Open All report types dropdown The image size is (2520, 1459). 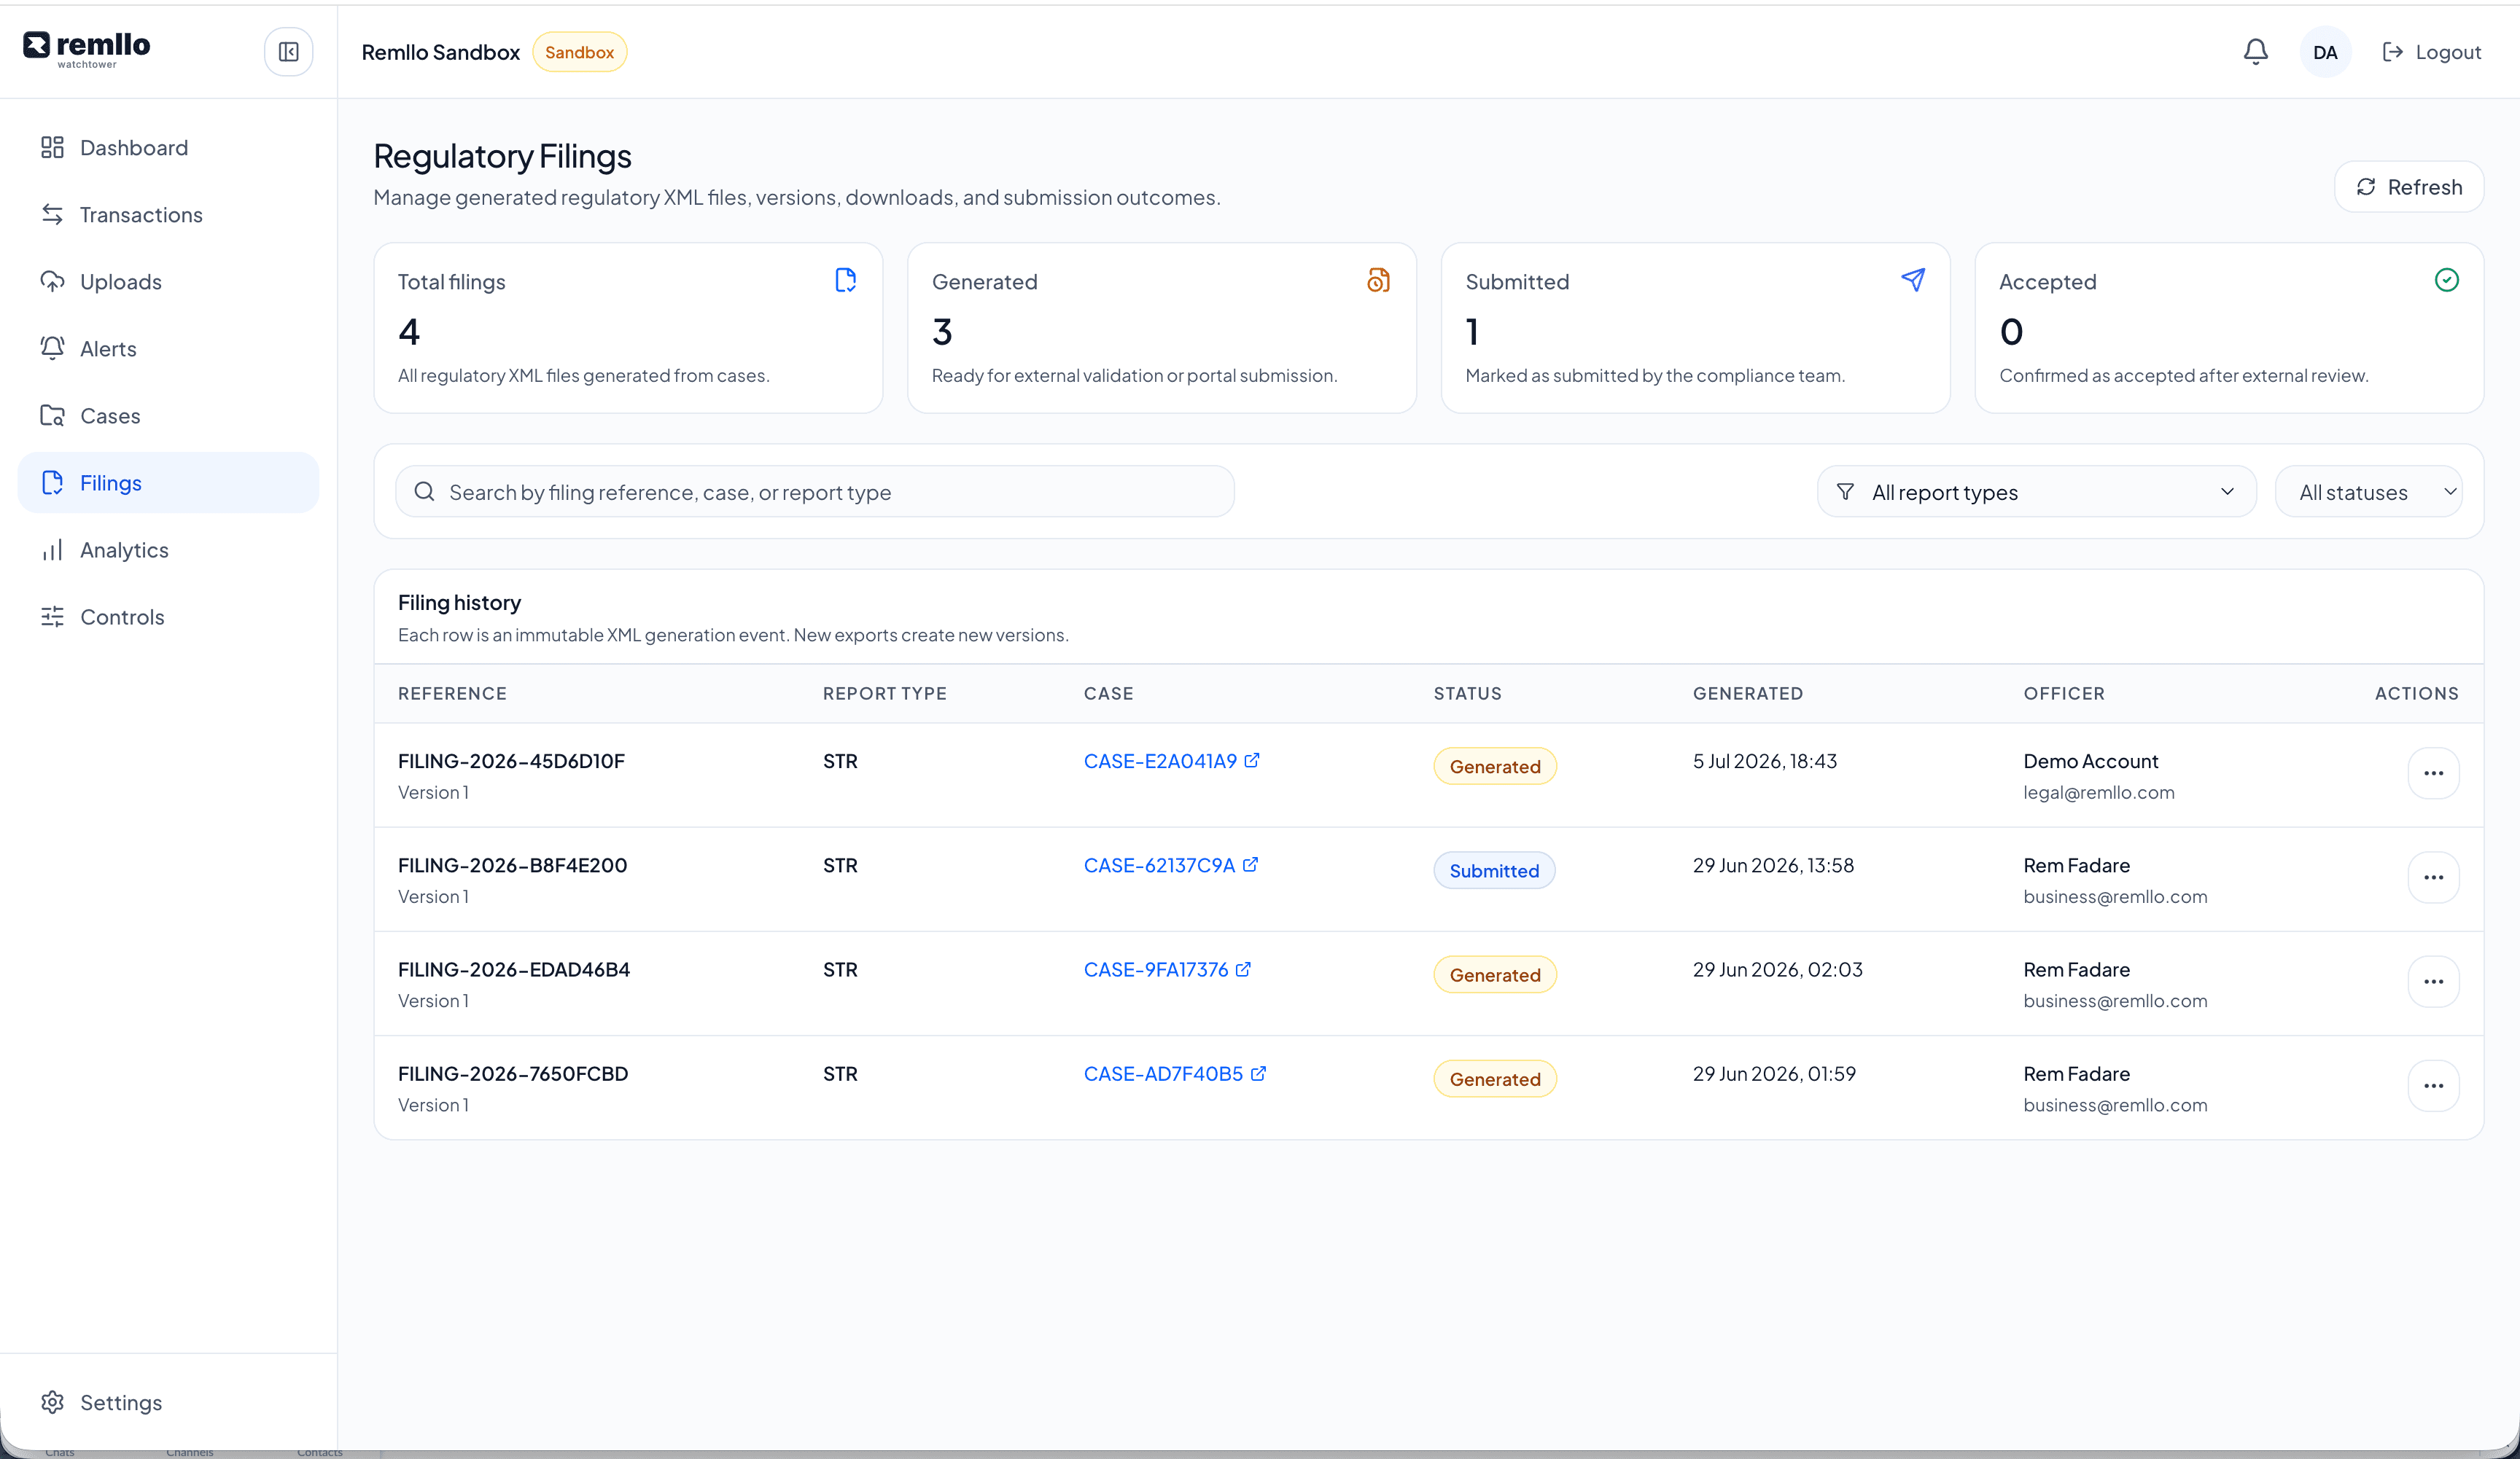tap(2036, 492)
